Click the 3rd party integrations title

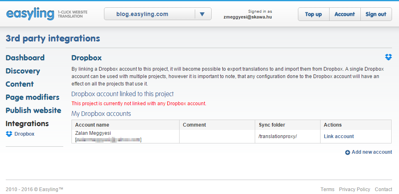click(53, 39)
